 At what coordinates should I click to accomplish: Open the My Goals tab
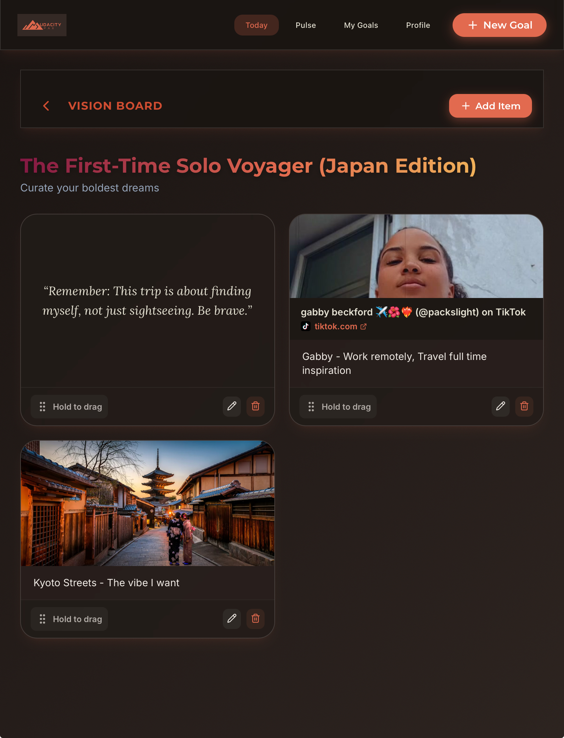(361, 25)
